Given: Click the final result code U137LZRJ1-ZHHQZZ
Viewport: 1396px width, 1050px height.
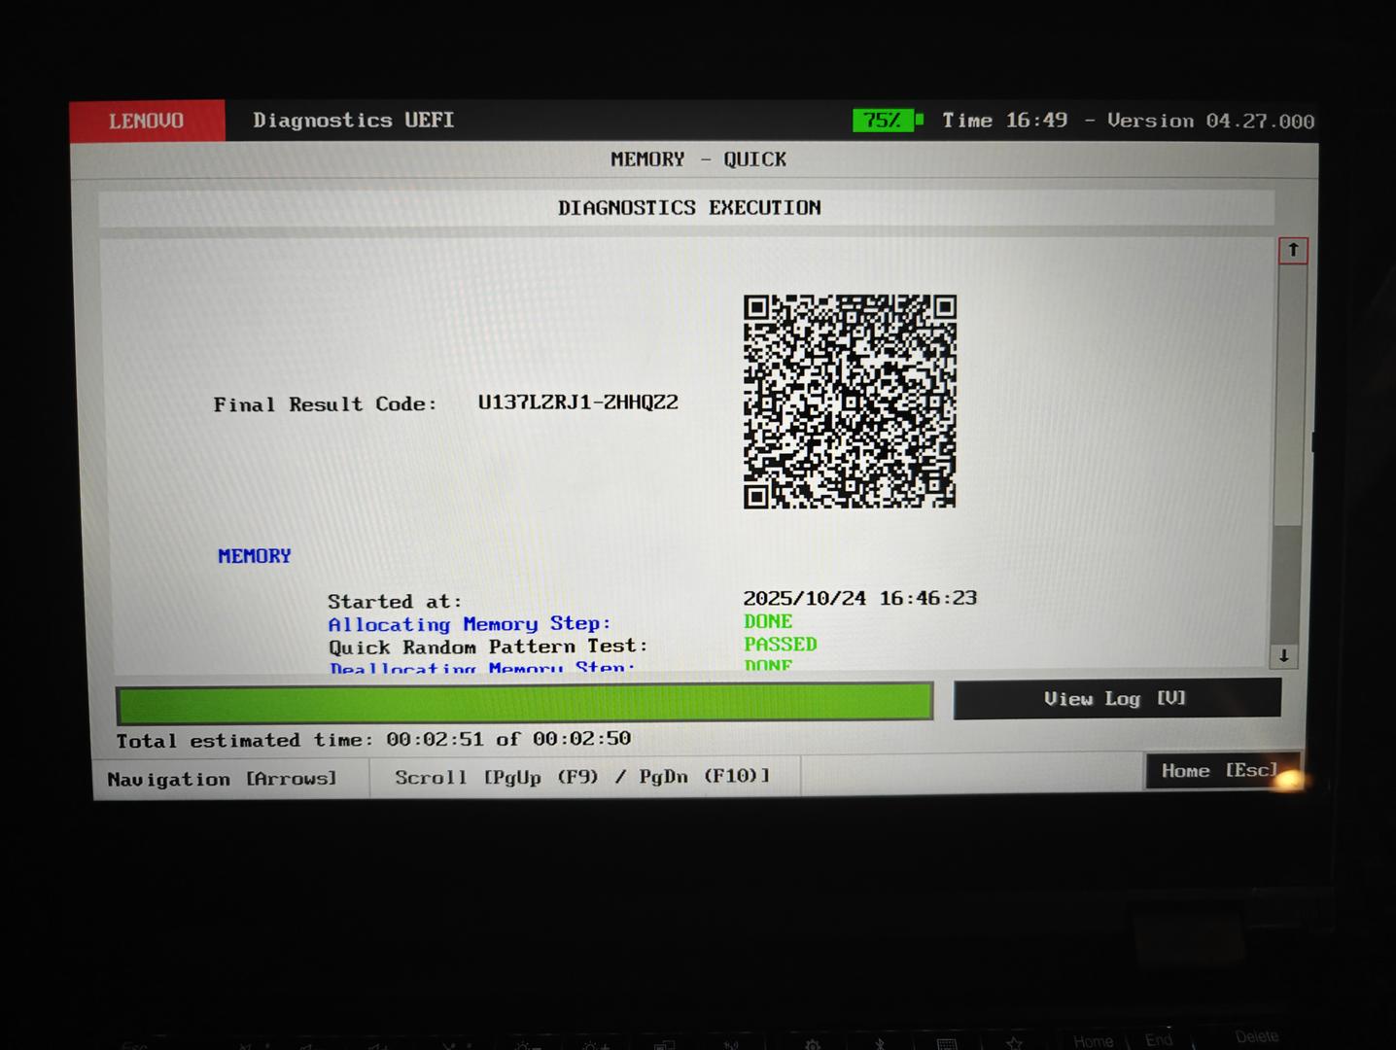Looking at the screenshot, I should (577, 402).
